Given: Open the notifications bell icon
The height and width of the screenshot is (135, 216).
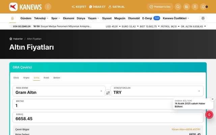Looking at the screenshot, I should pos(203,7).
